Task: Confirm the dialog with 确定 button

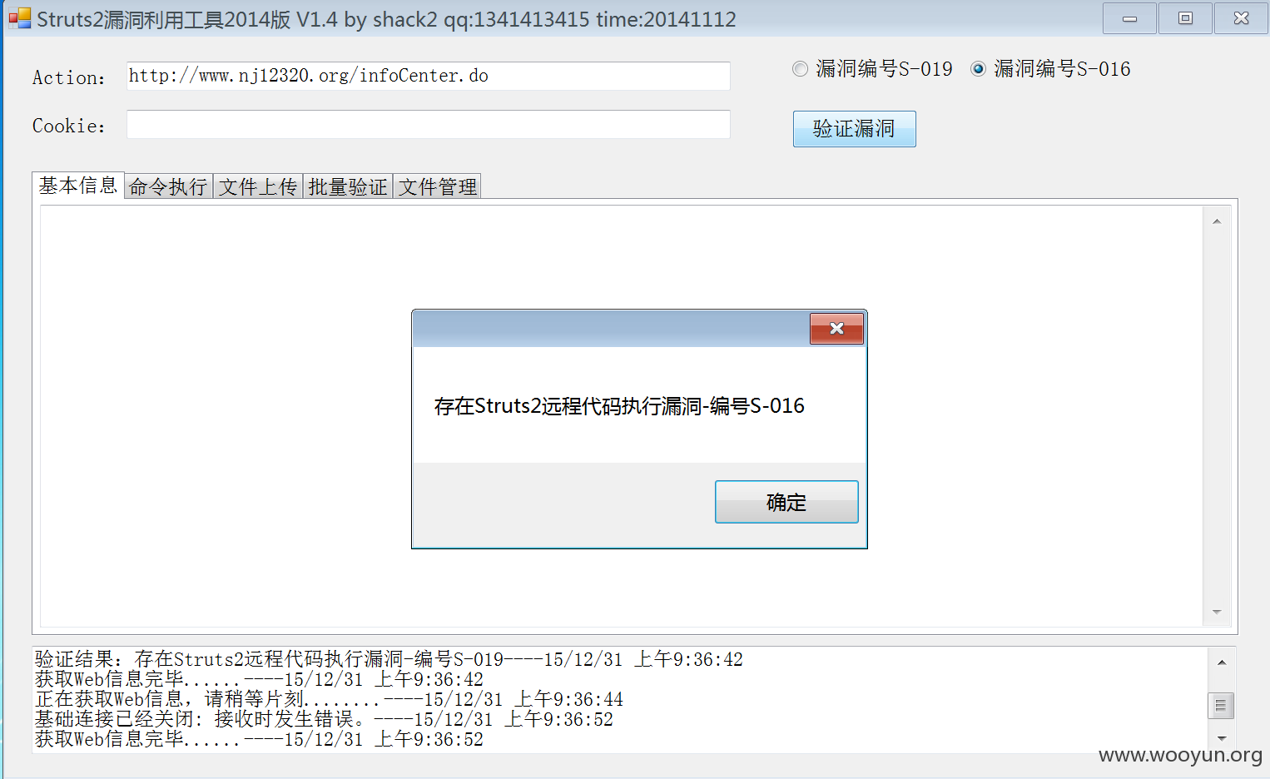Action: [786, 502]
